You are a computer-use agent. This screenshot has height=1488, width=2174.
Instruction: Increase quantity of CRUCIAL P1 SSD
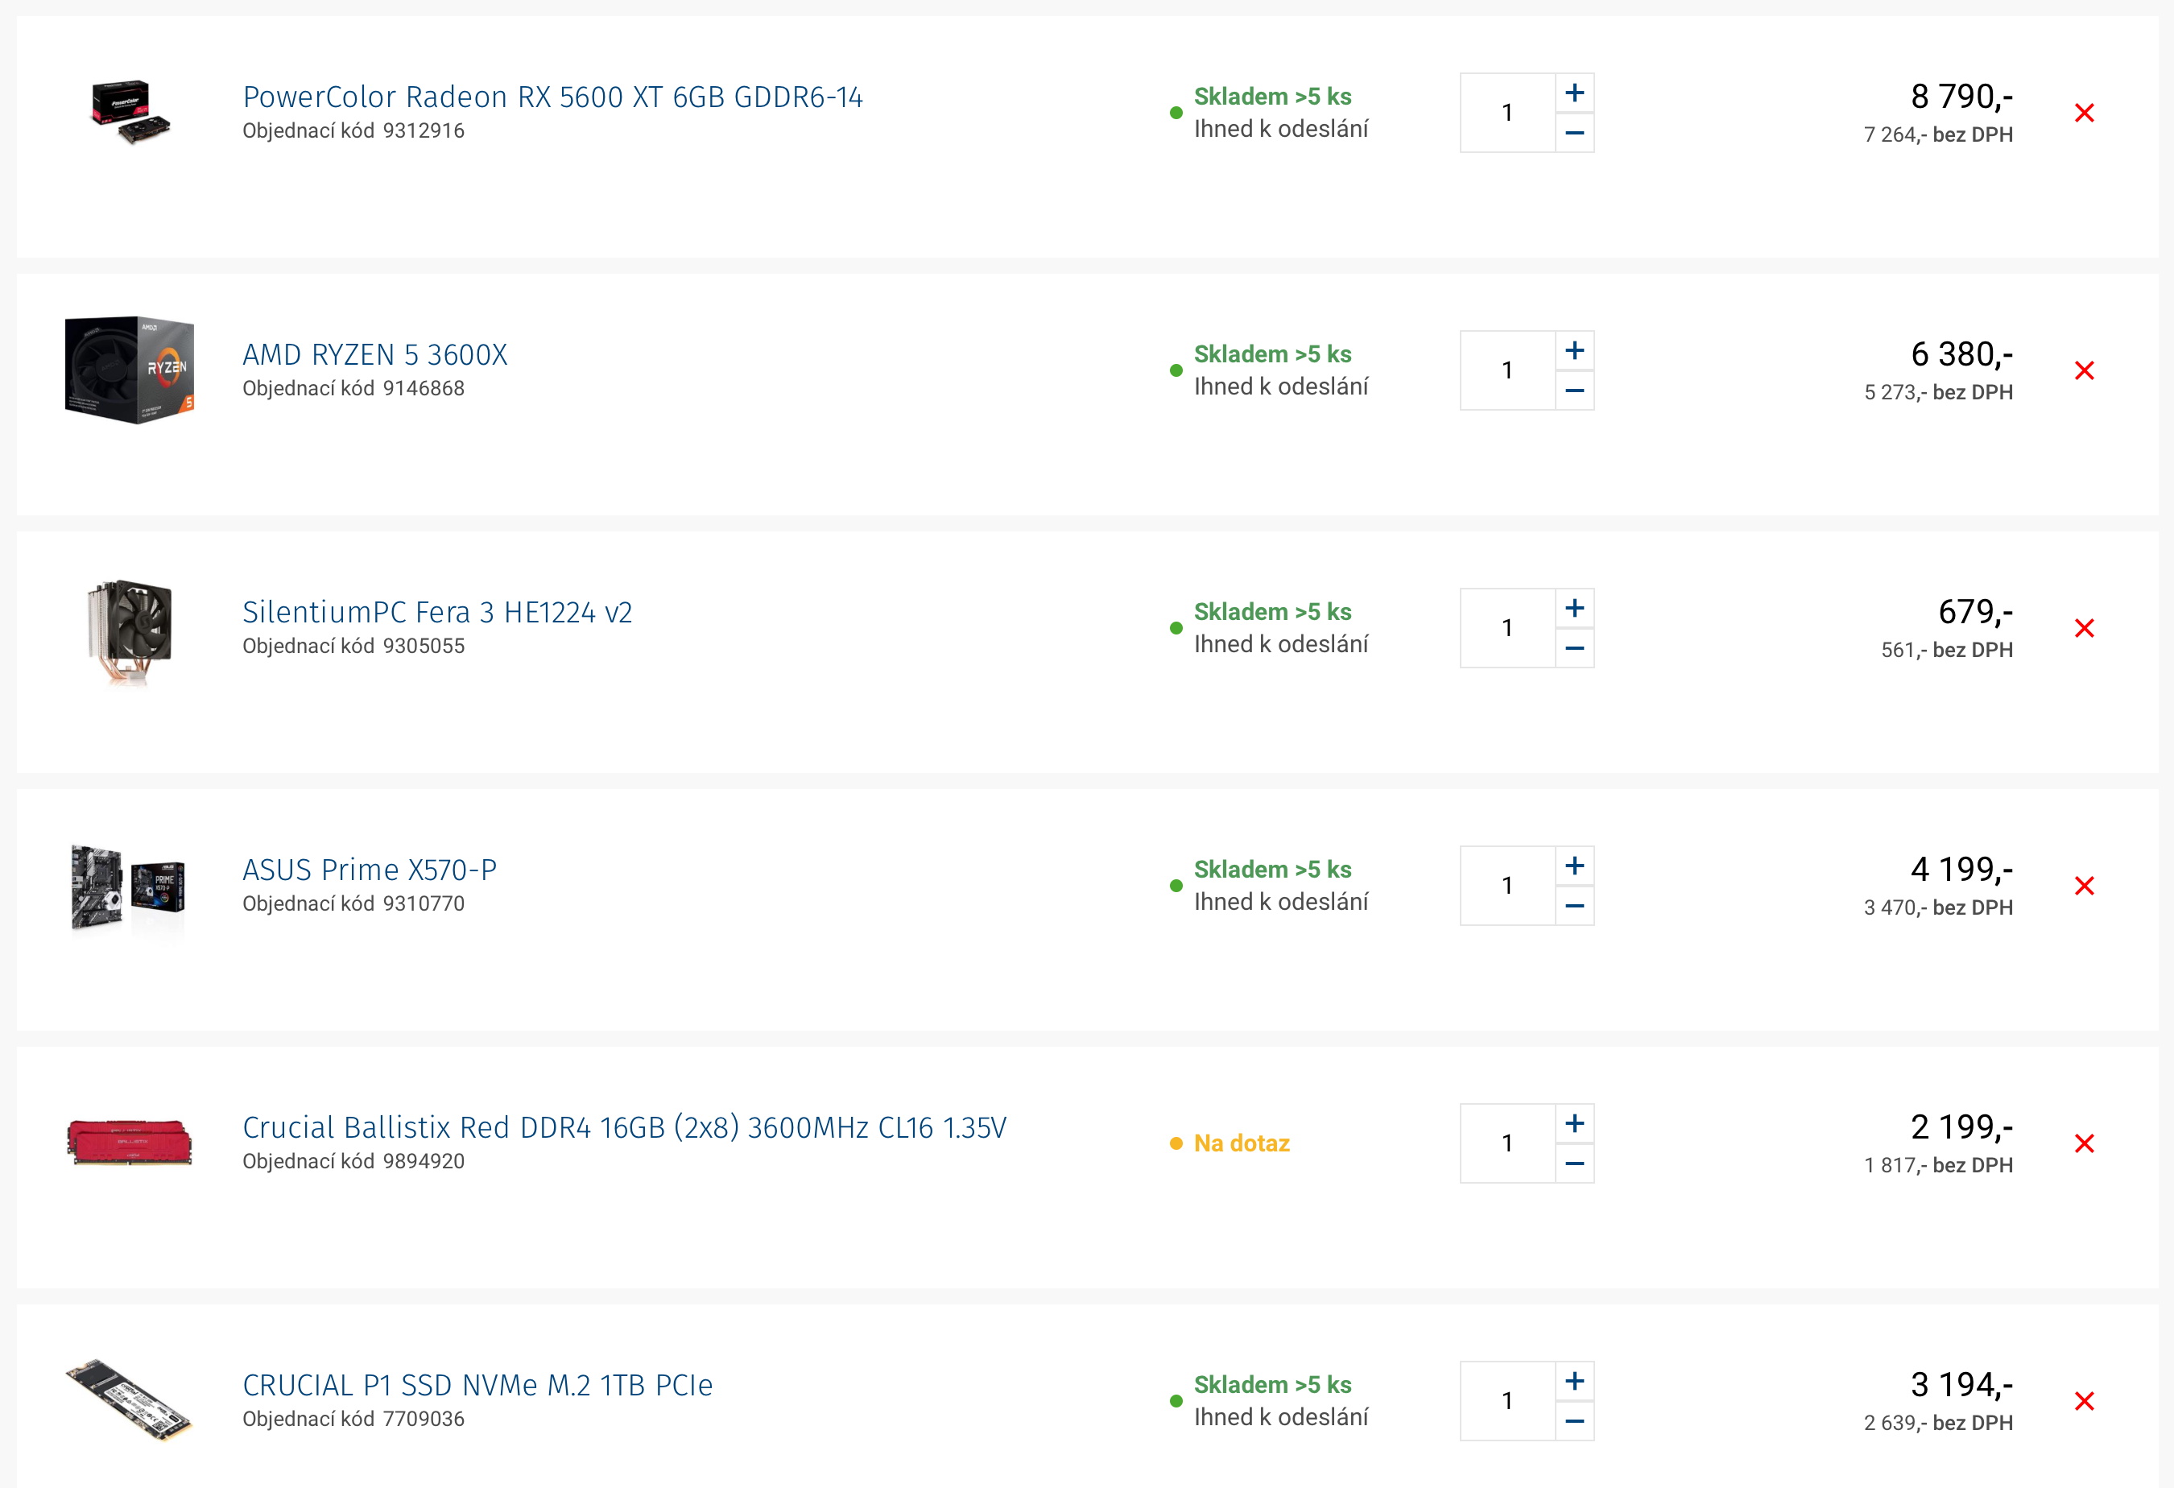point(1574,1382)
